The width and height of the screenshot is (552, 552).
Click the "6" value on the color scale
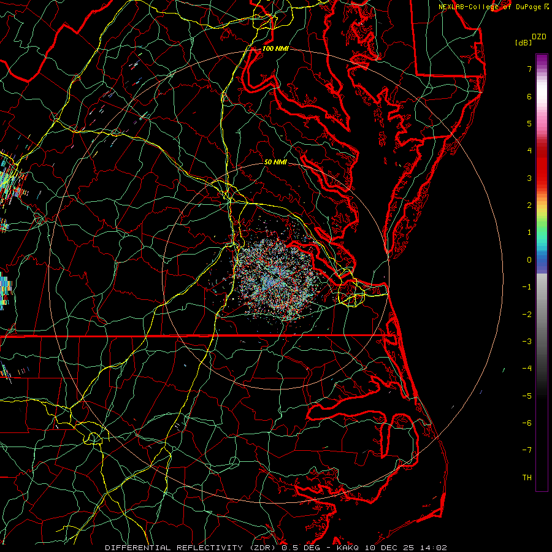529,96
